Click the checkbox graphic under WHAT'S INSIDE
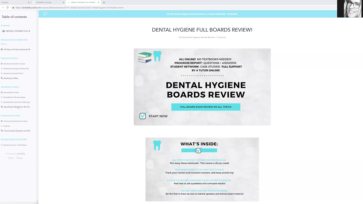This screenshot has width=363, height=204. 199,150
